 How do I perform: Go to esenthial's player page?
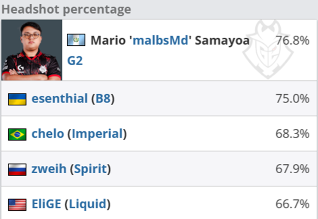(x=60, y=99)
